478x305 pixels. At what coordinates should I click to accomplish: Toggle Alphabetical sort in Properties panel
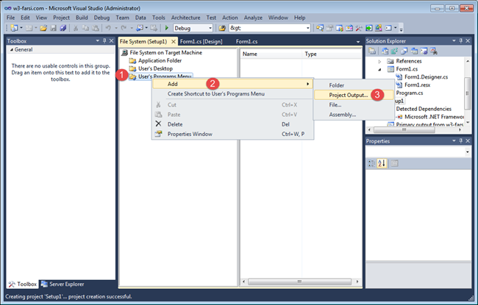pyautogui.click(x=382, y=163)
